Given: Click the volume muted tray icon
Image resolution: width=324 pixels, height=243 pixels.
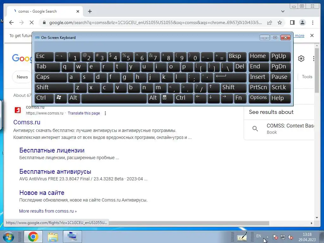Looking at the screenshot, I should click(290, 237).
